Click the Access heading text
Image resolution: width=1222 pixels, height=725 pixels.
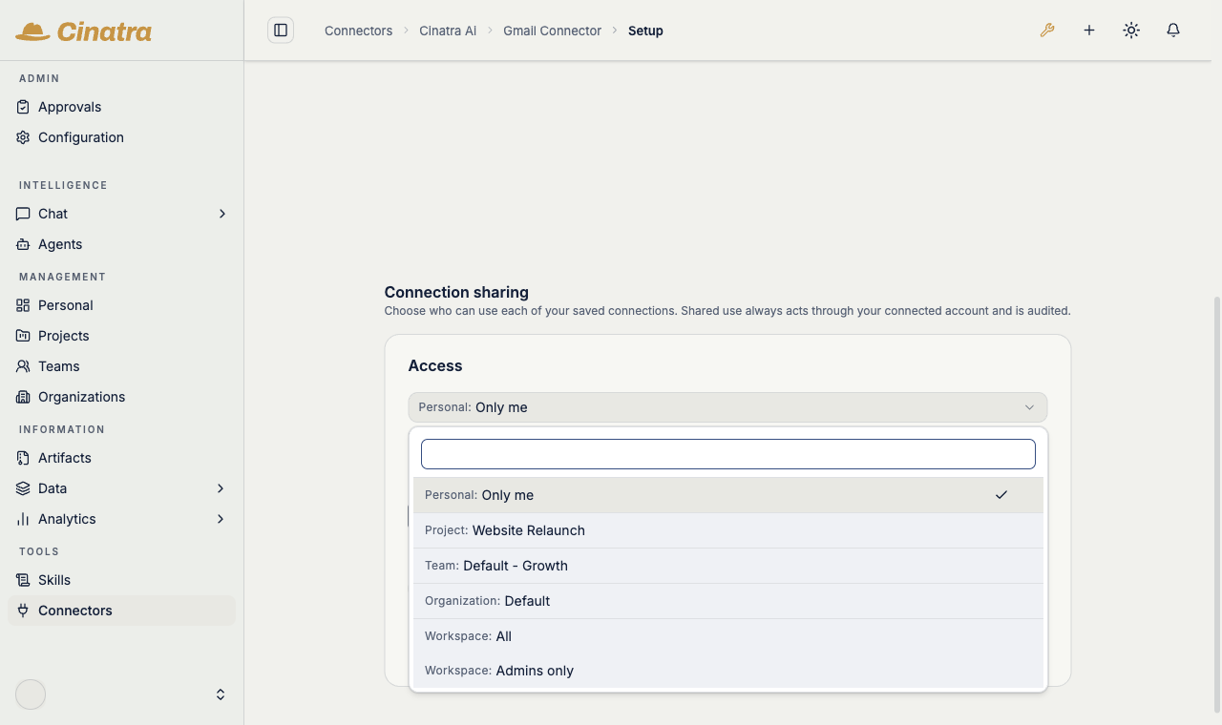tap(435, 365)
